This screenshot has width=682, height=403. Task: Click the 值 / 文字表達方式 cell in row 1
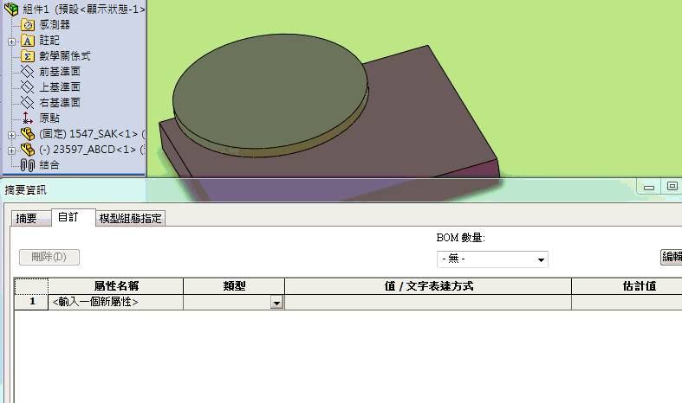[428, 303]
